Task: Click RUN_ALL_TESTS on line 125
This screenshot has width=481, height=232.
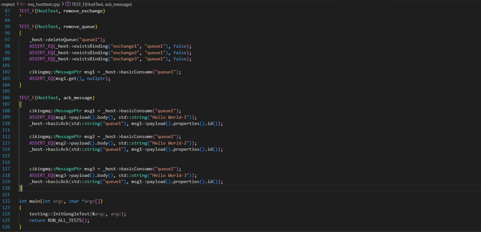Action: (65, 220)
